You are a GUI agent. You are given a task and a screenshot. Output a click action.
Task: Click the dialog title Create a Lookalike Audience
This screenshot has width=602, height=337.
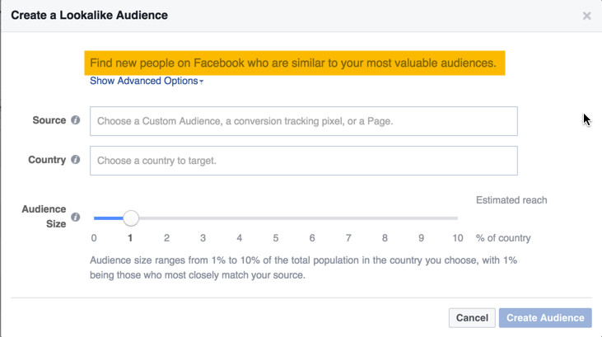89,16
